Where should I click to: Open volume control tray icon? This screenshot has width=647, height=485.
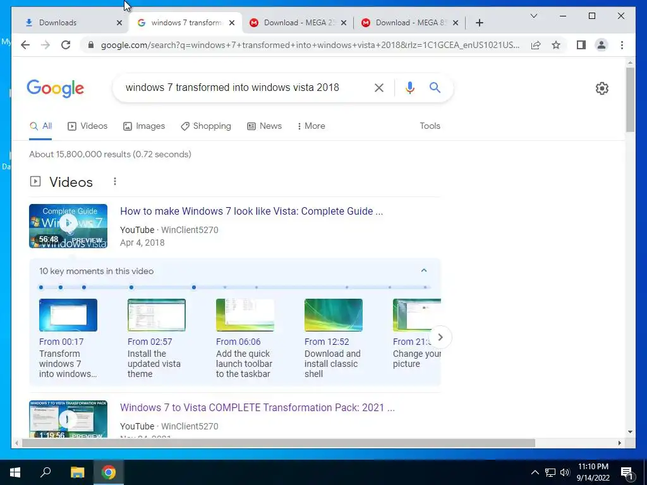565,472
